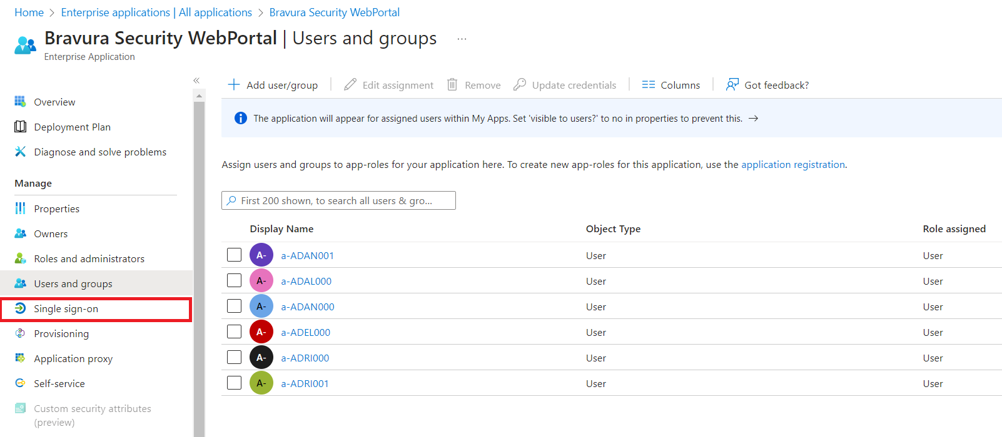
Task: Click the red avatar for a-ADEL000
Action: pyautogui.click(x=261, y=331)
